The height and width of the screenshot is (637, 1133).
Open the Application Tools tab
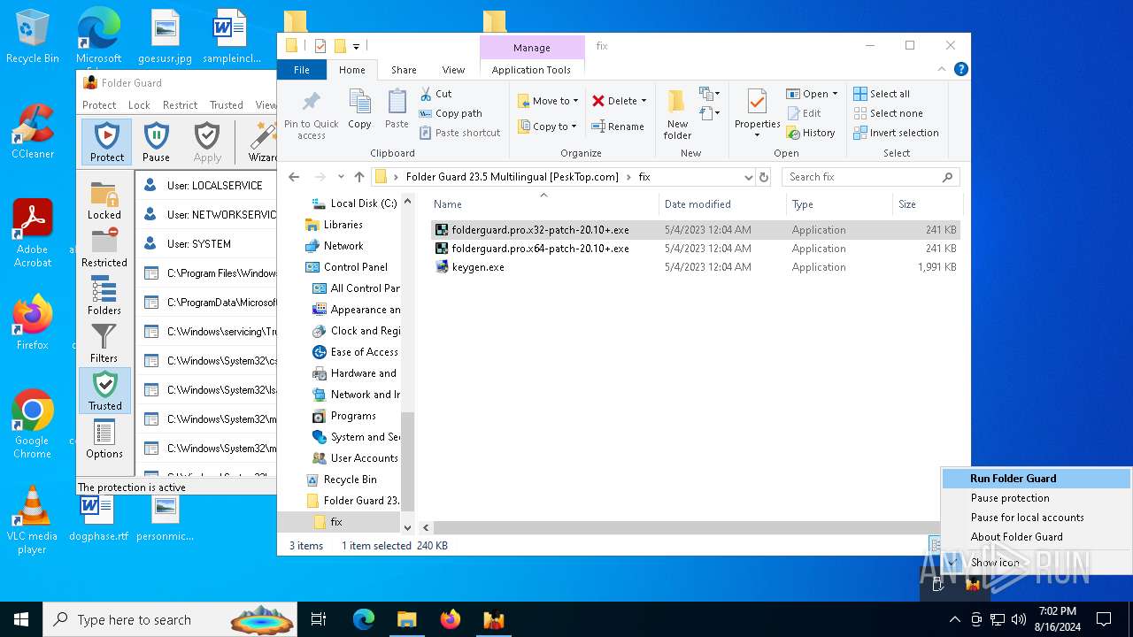click(531, 70)
